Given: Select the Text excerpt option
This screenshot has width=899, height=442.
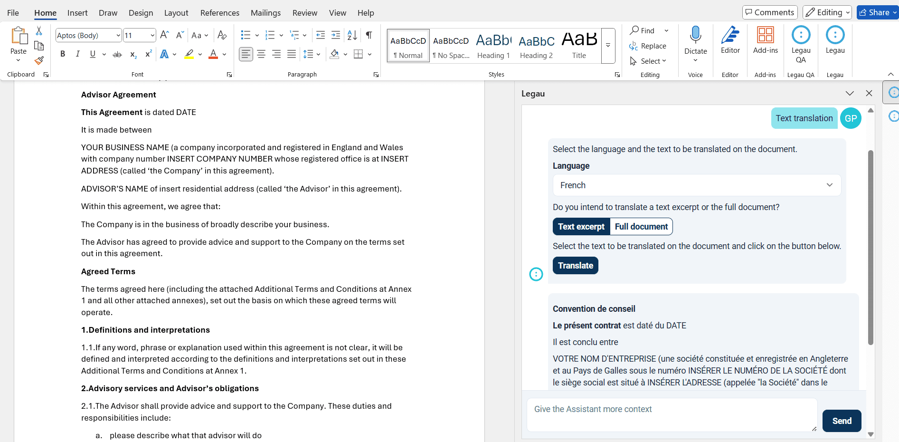Looking at the screenshot, I should click(581, 227).
